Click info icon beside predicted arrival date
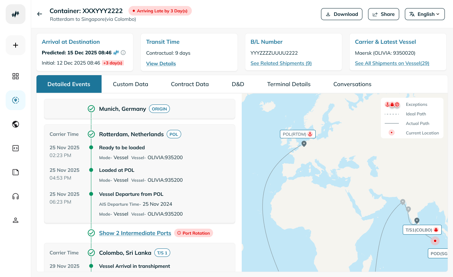This screenshot has width=453, height=277. (x=123, y=53)
